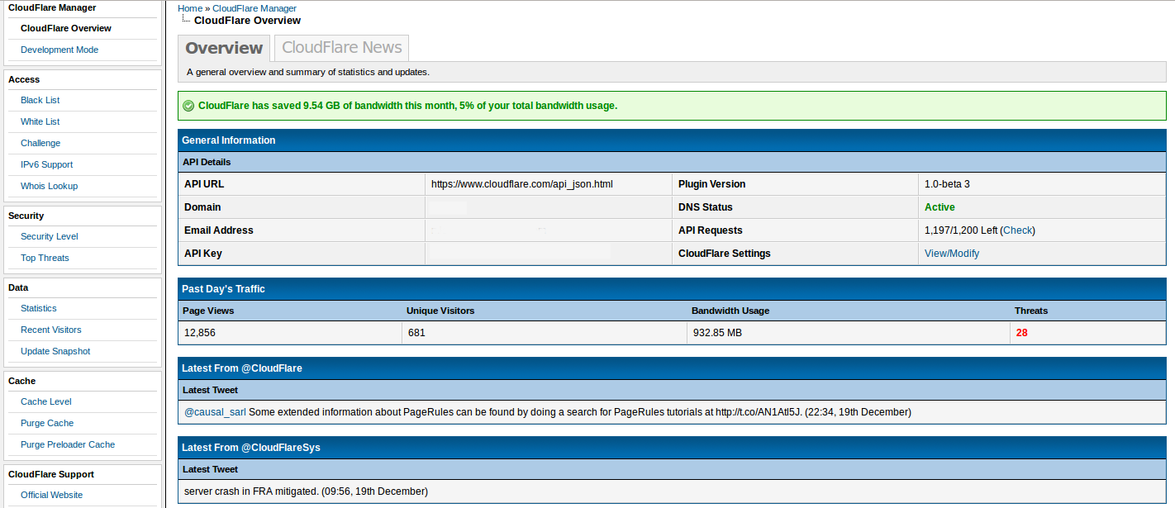Screen dimensions: 1175x508
Task: Open Development Mode in sidebar
Action: point(59,50)
